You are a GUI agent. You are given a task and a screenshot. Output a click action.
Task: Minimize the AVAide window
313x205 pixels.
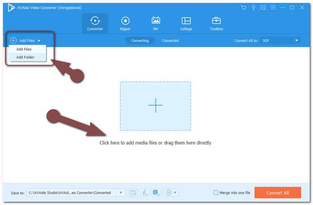click(283, 8)
